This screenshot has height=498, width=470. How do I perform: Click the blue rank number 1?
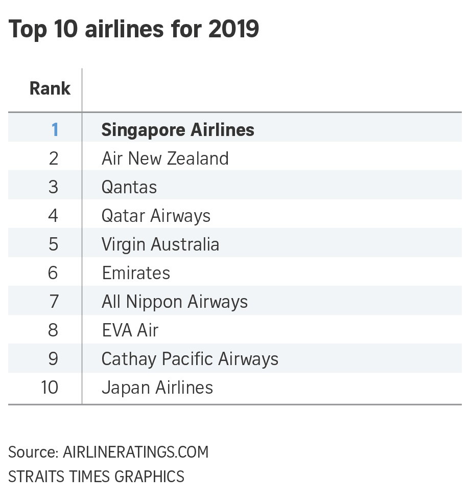(x=55, y=130)
